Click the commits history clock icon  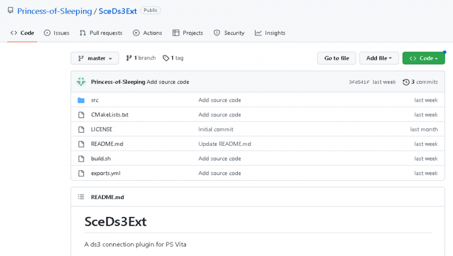pos(406,82)
